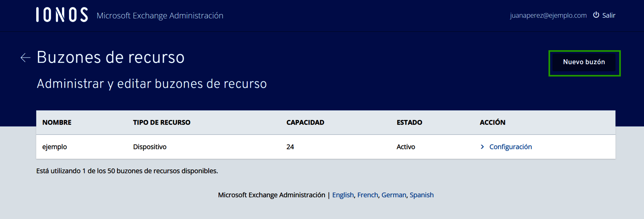
Task: Click the Activo status cell
Action: (406, 147)
